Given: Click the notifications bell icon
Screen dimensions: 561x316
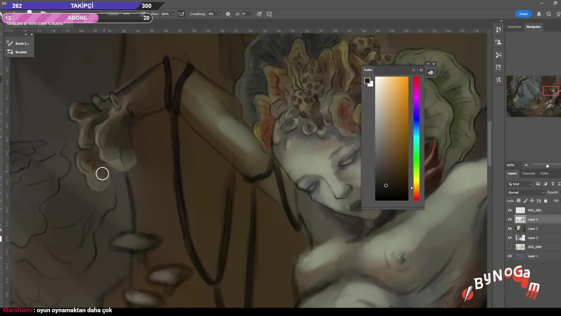Looking at the screenshot, I should click(x=539, y=14).
